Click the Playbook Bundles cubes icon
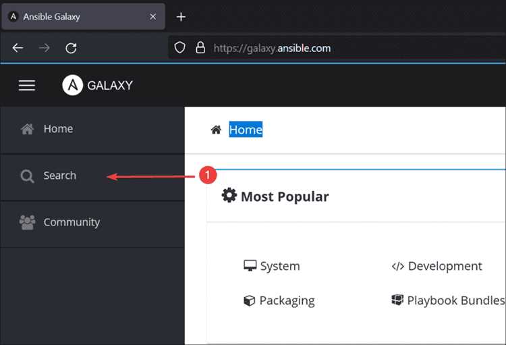This screenshot has width=506, height=345. [x=397, y=300]
